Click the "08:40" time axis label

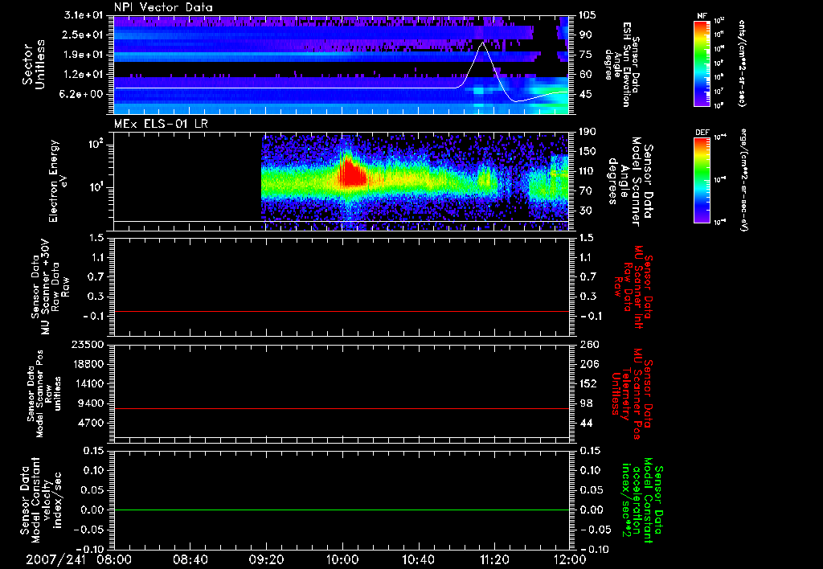pos(190,559)
